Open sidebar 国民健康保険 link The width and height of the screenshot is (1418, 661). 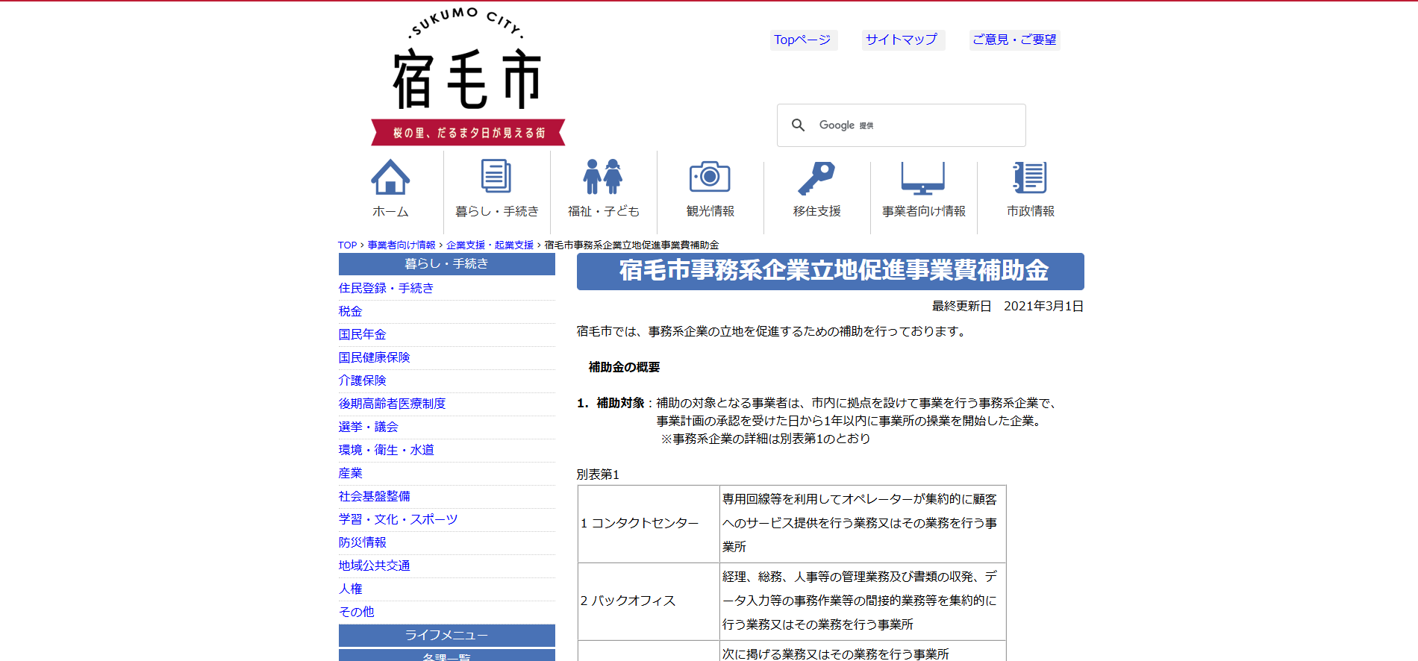374,357
